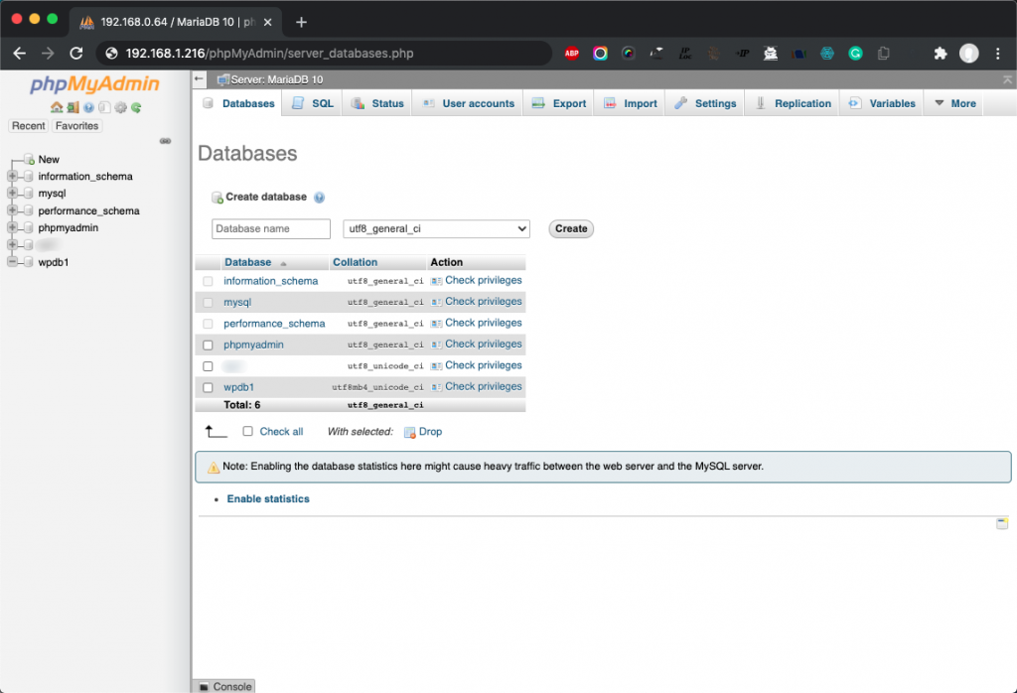The height and width of the screenshot is (693, 1017).
Task: Open Check privileges for information_schema
Action: pos(484,280)
